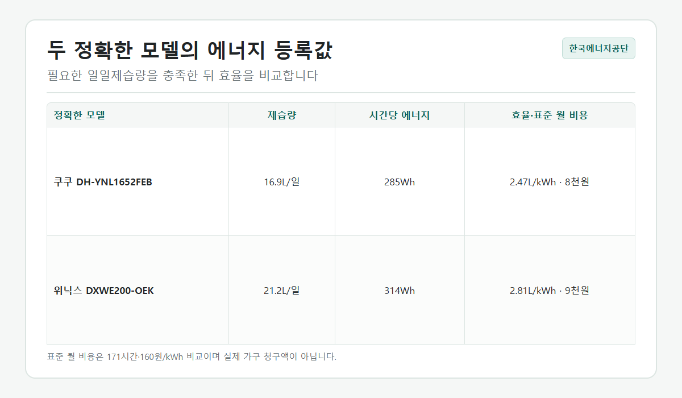
Task: Click the title 두 정확한 모델의 에너지 등록값
Action: 190,51
